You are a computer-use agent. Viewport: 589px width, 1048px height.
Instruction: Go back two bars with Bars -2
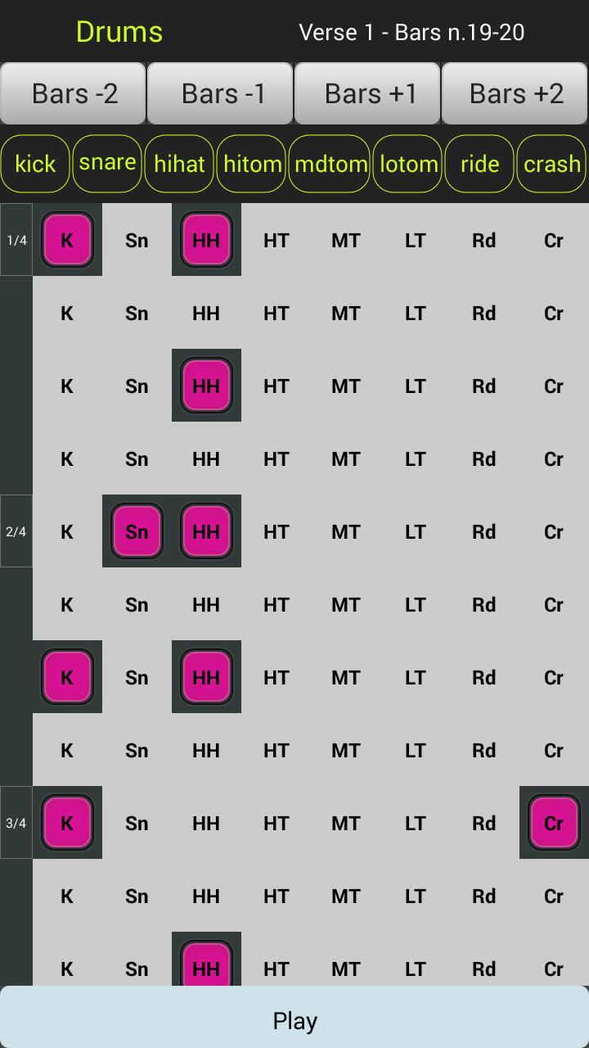click(x=74, y=93)
